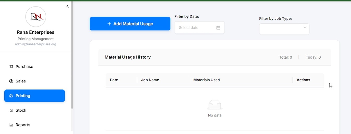Screen dimensions: 351x134
Task: Focus the Select date filter field
Action: tap(200, 28)
